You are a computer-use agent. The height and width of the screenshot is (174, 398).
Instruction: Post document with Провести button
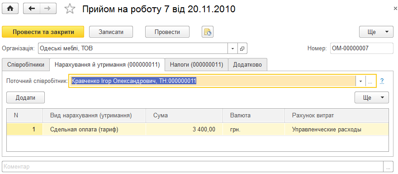(x=167, y=32)
